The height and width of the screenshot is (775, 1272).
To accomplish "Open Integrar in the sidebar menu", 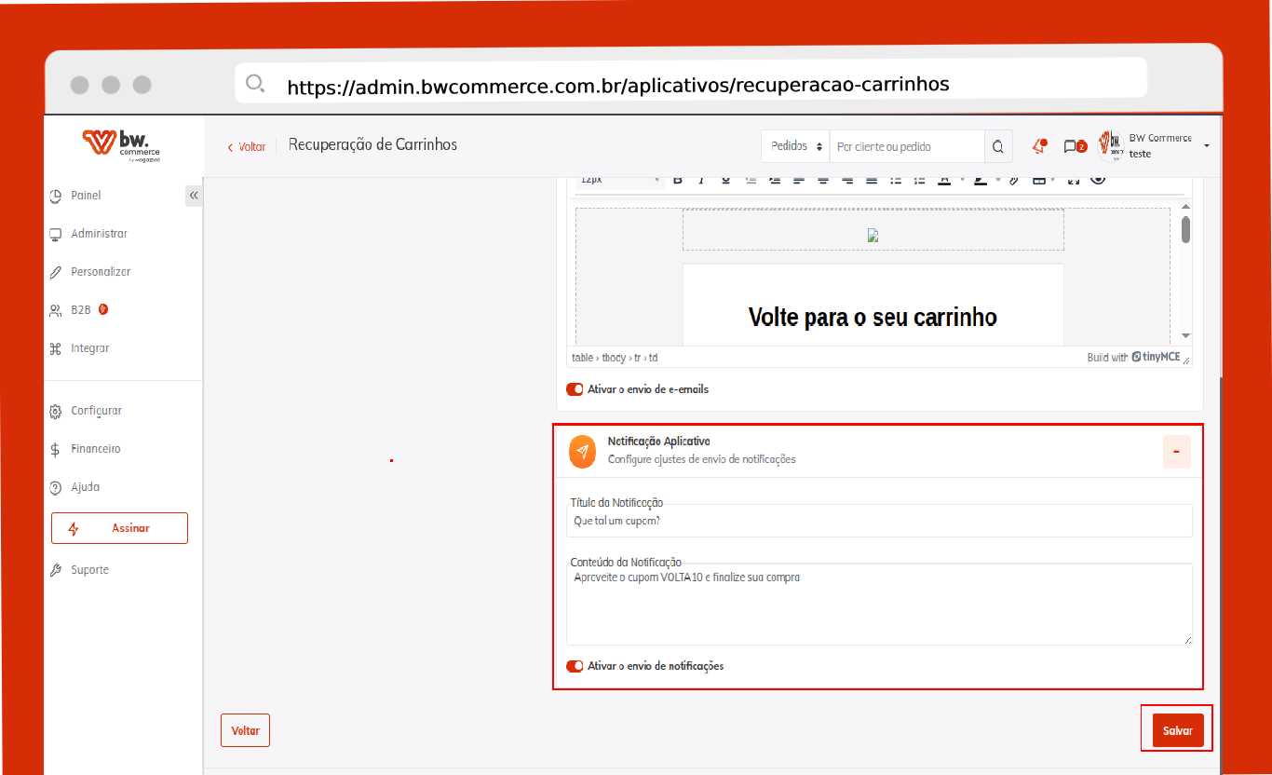I will 90,348.
